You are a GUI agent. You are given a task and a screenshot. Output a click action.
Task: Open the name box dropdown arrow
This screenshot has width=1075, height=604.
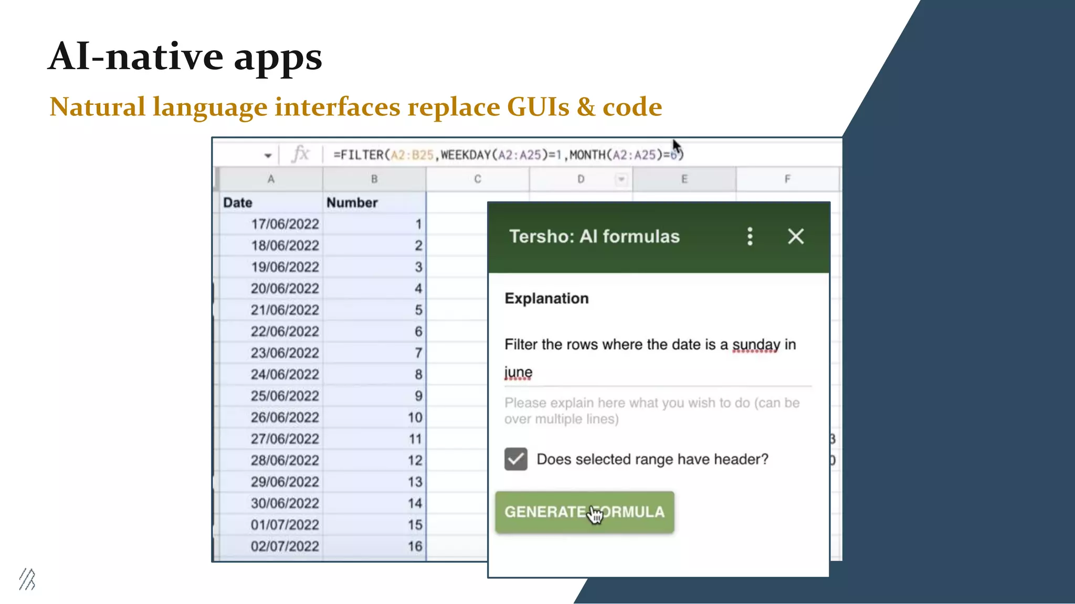pos(268,155)
